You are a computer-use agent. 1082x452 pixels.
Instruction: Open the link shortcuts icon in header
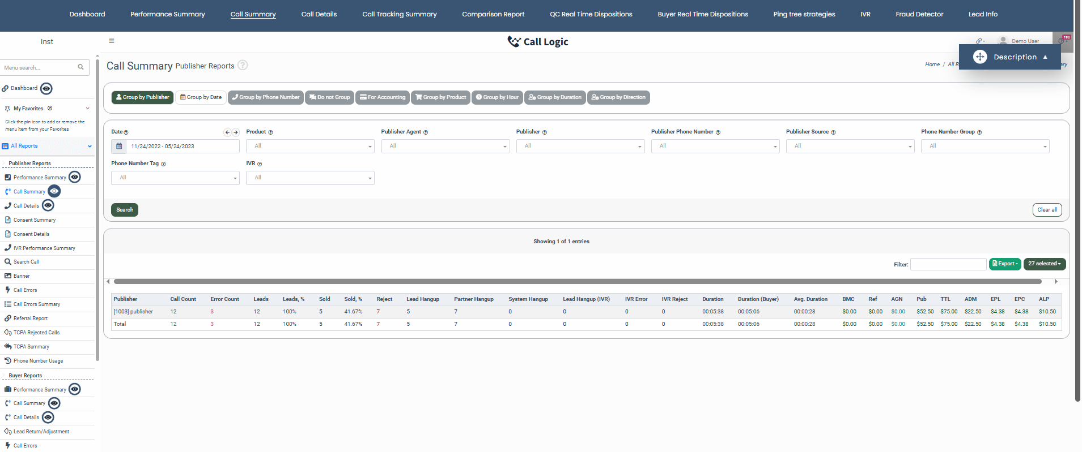pyautogui.click(x=979, y=41)
